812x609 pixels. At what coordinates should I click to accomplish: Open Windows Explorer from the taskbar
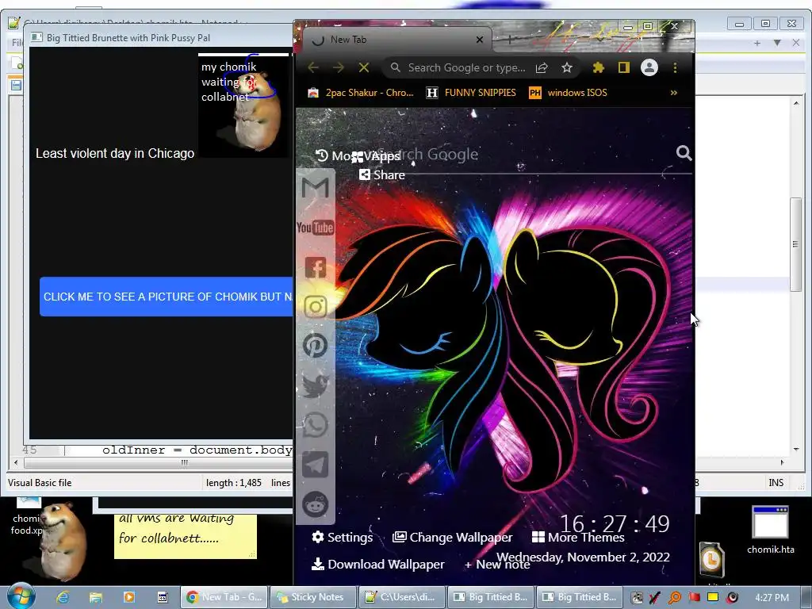(x=96, y=597)
